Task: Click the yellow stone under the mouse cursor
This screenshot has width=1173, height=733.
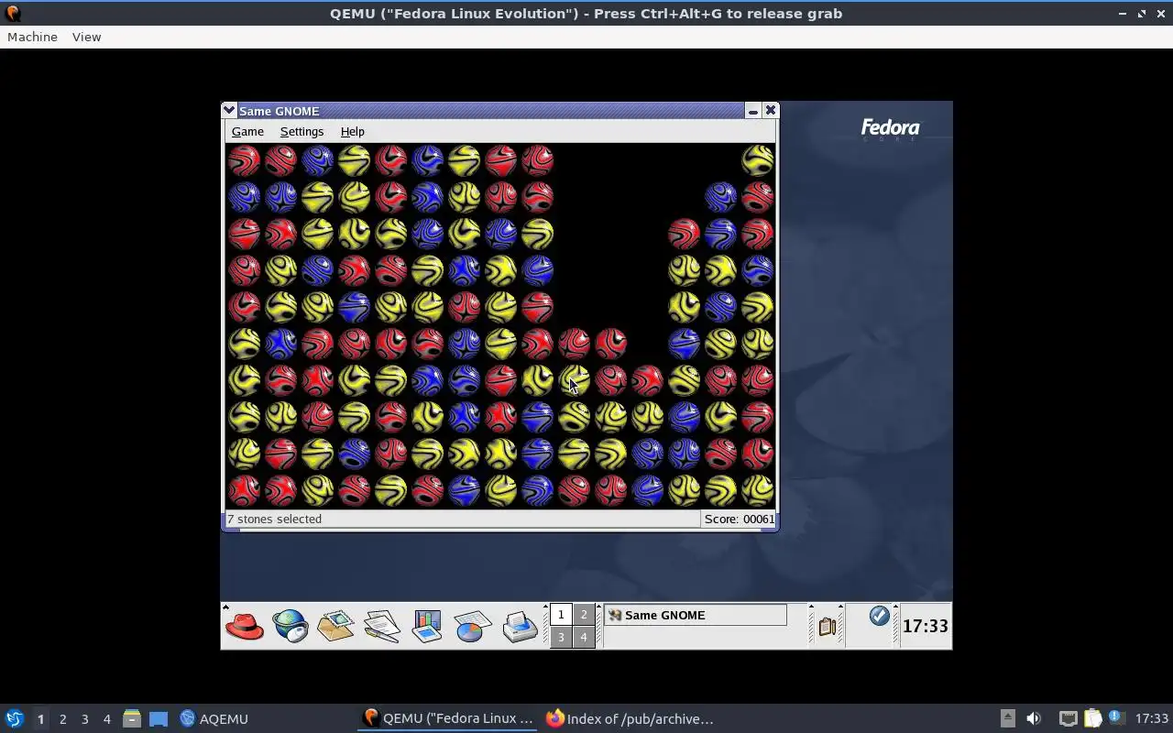Action: (x=574, y=380)
